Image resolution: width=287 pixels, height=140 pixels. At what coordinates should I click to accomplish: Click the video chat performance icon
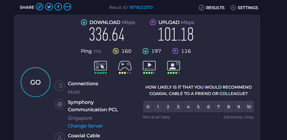(174, 66)
